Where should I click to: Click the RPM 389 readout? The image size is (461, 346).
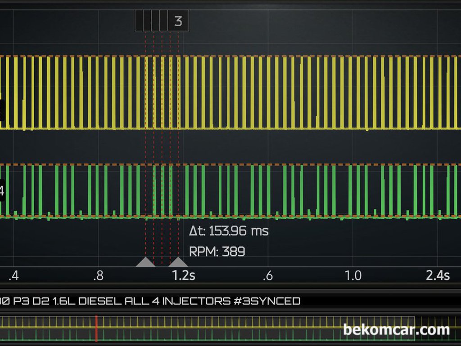point(217,252)
